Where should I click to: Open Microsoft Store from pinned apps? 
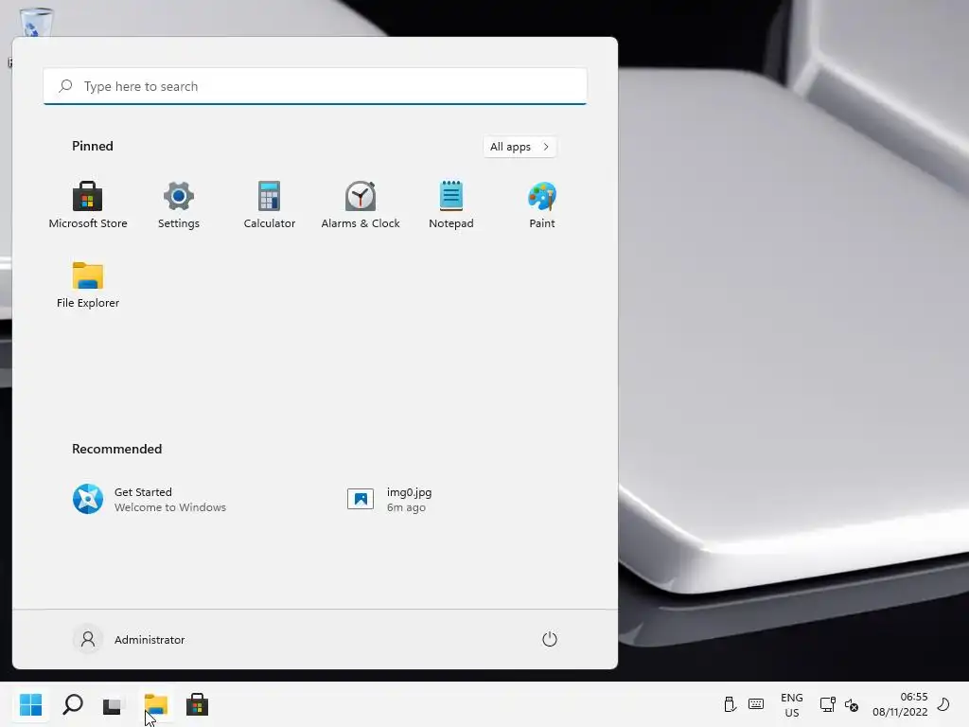coord(88,205)
